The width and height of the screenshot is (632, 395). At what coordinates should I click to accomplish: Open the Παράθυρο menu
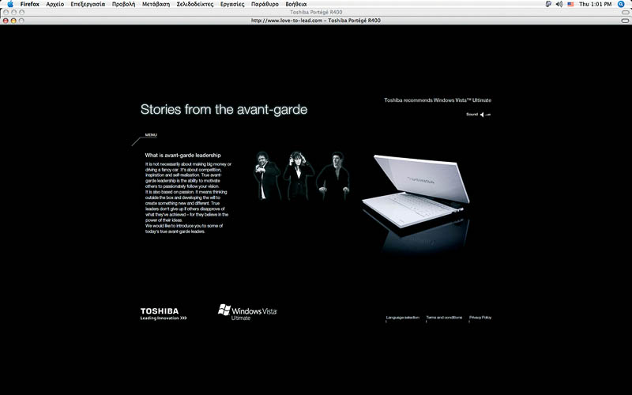pos(265,4)
